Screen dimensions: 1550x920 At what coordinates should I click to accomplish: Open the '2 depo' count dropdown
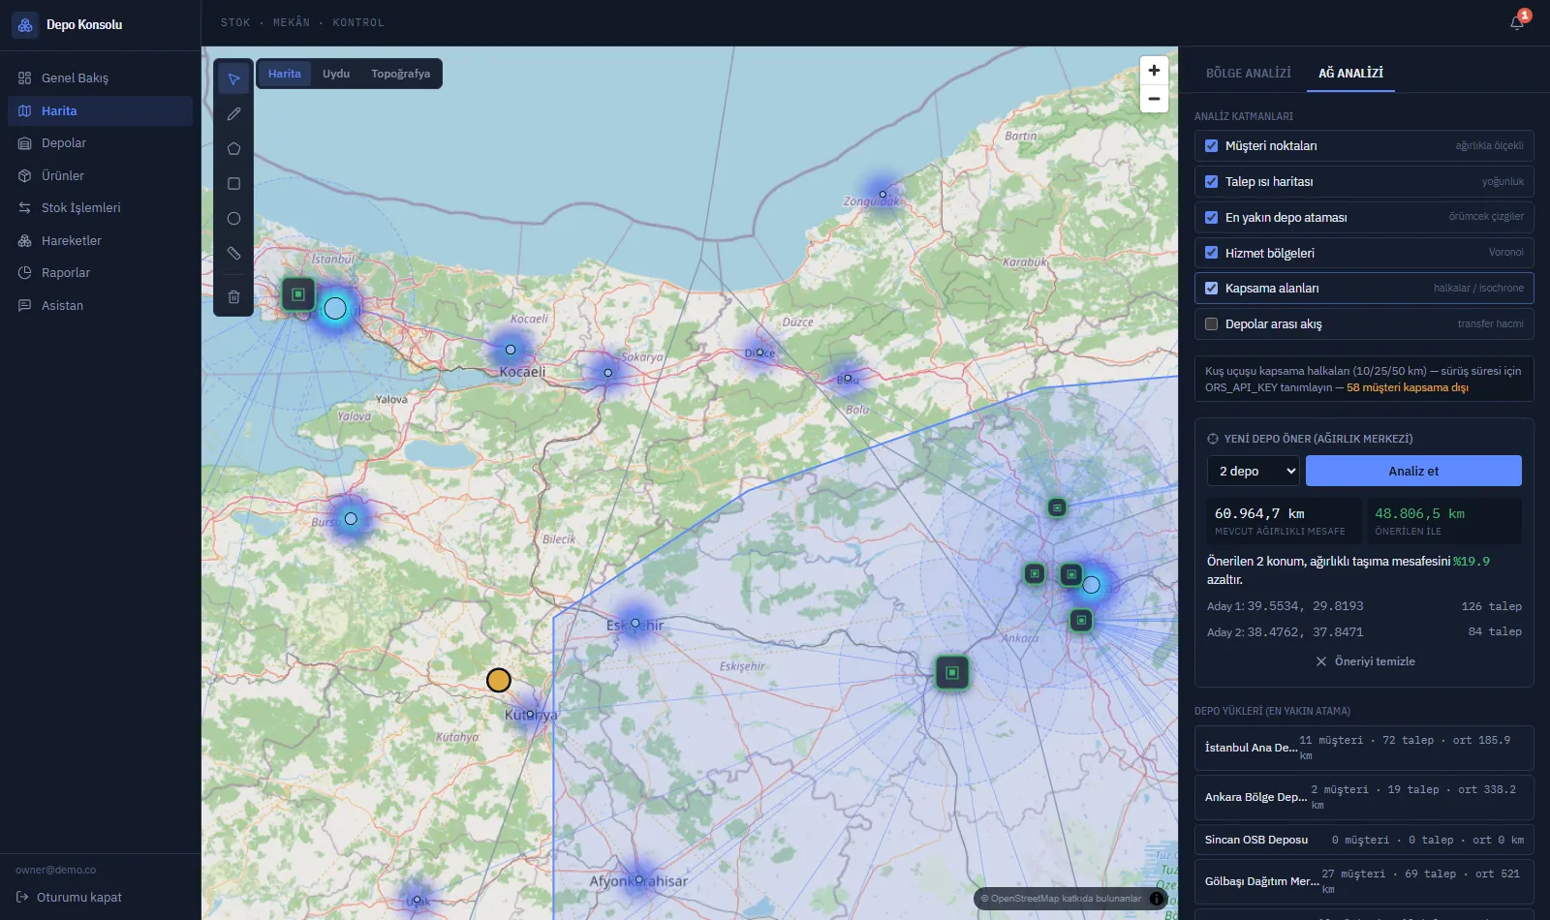(x=1254, y=472)
